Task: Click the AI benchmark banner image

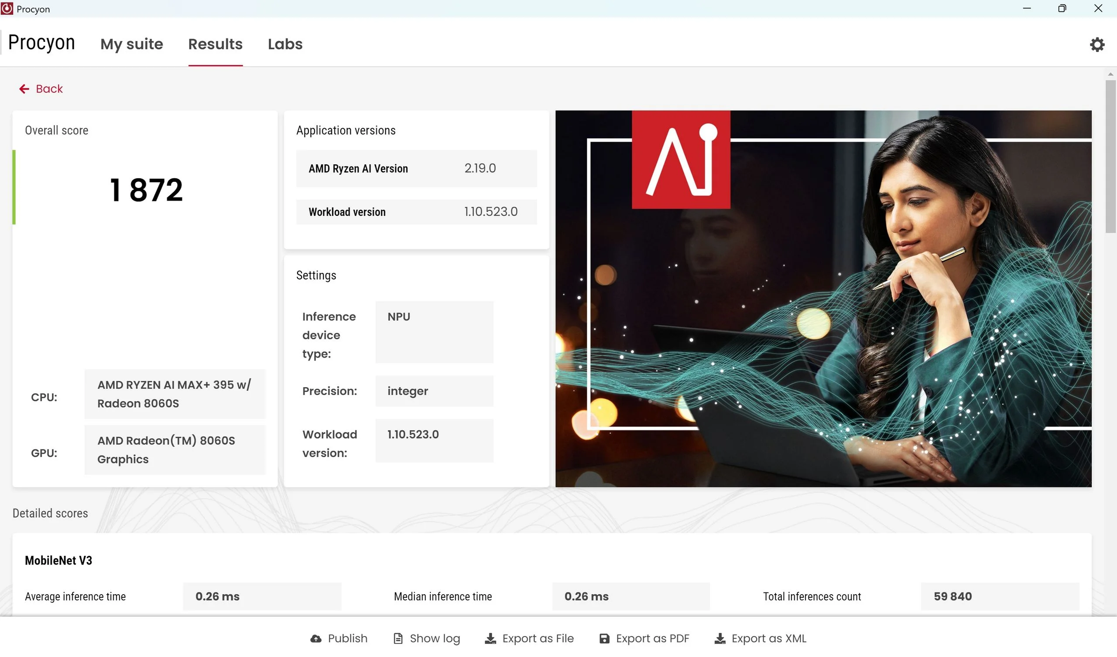Action: (823, 299)
